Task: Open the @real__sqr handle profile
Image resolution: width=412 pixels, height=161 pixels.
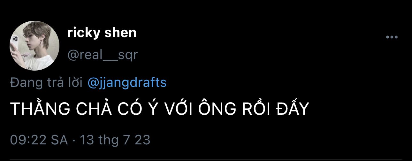Action: pos(102,55)
